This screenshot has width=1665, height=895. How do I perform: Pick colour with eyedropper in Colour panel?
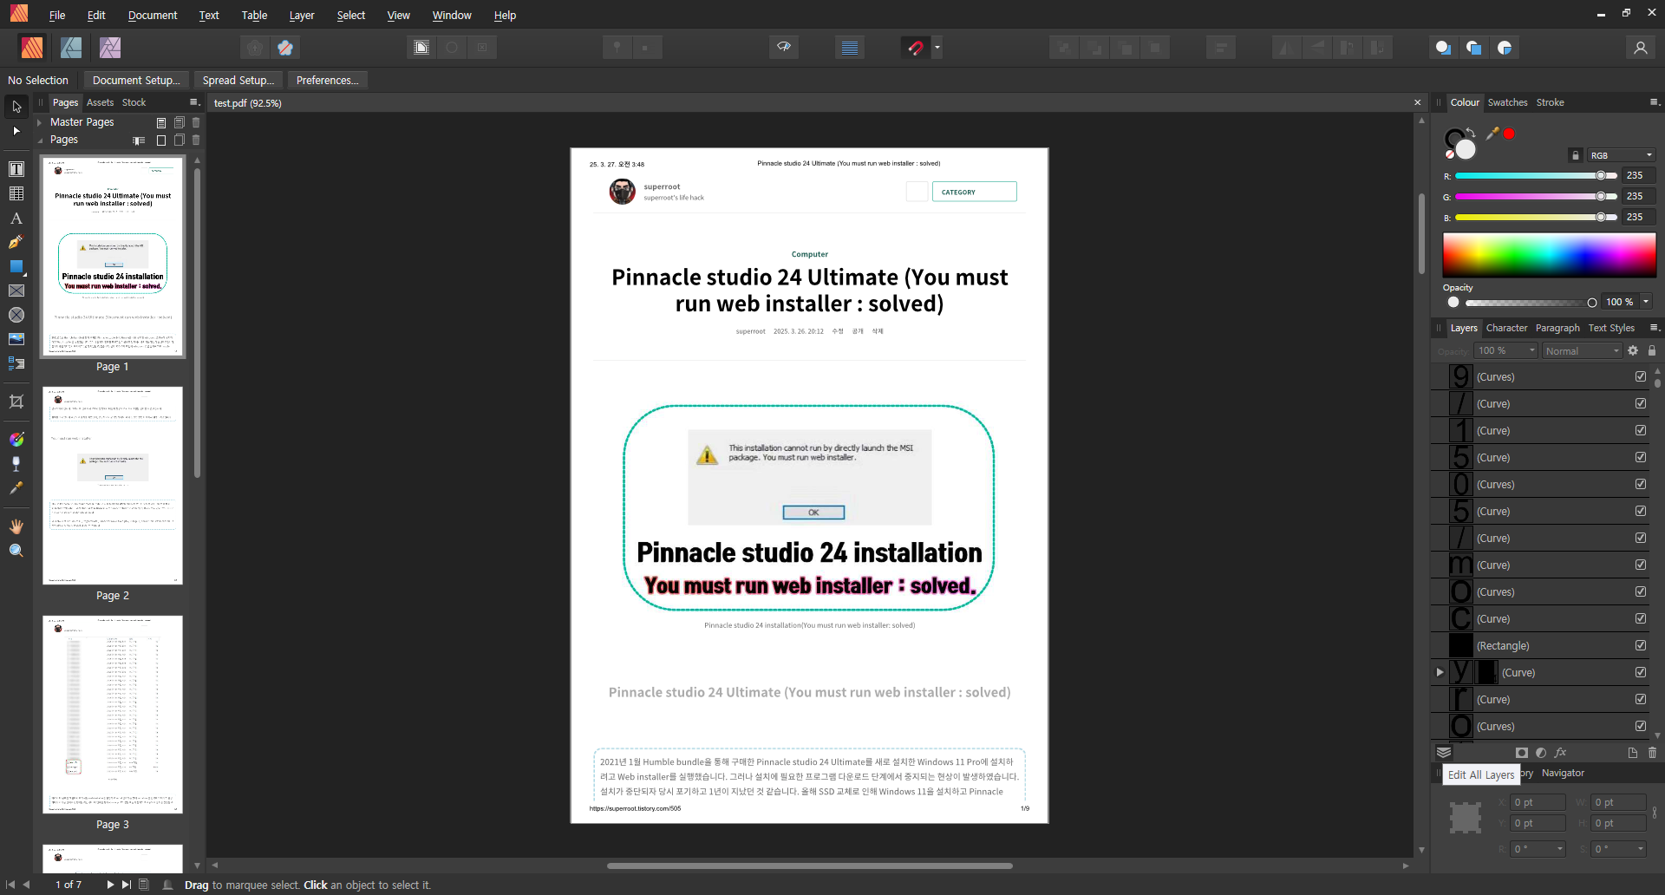pyautogui.click(x=1492, y=134)
